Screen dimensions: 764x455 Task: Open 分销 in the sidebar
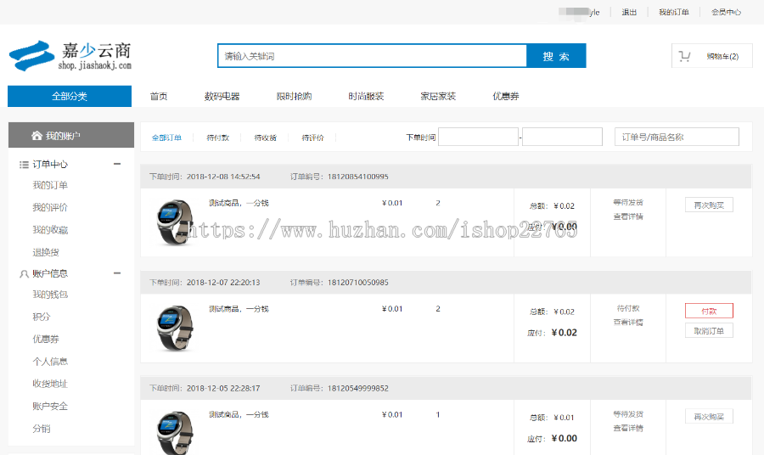(42, 429)
